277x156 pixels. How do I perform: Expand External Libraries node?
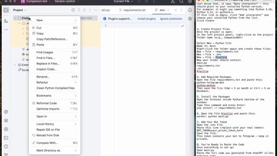pos(15,65)
